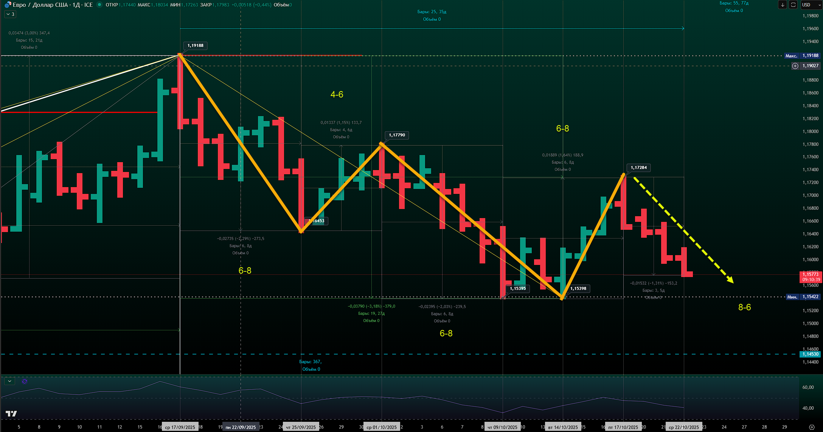Screen dimensions: 823x432
Task: Open the USD currency dropdown
Action: tap(811, 5)
